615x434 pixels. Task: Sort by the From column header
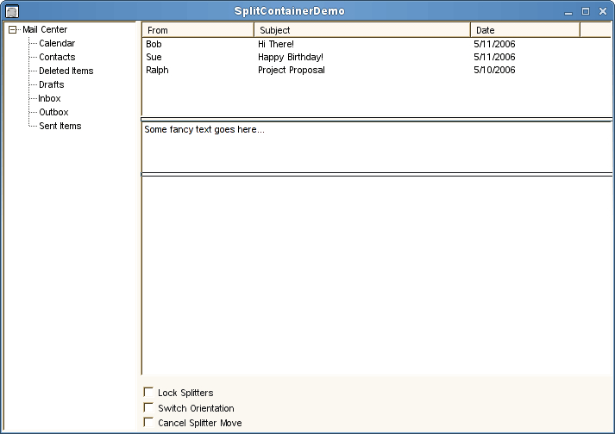[x=198, y=30]
